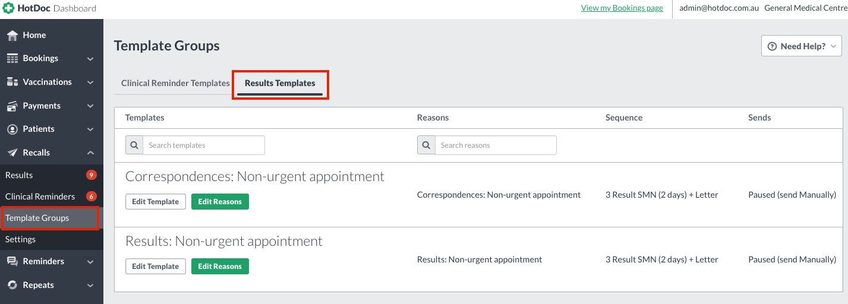Click the templates search magnifier icon

click(x=134, y=145)
